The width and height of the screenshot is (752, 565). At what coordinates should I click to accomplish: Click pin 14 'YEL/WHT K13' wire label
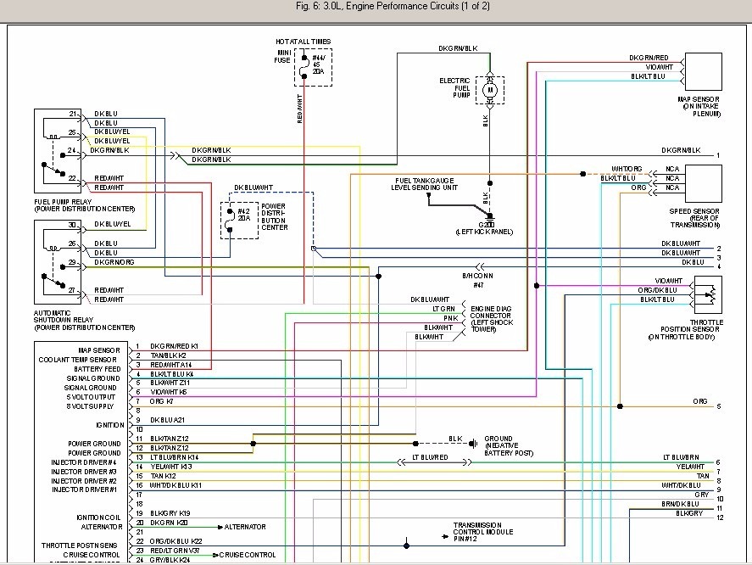[171, 467]
